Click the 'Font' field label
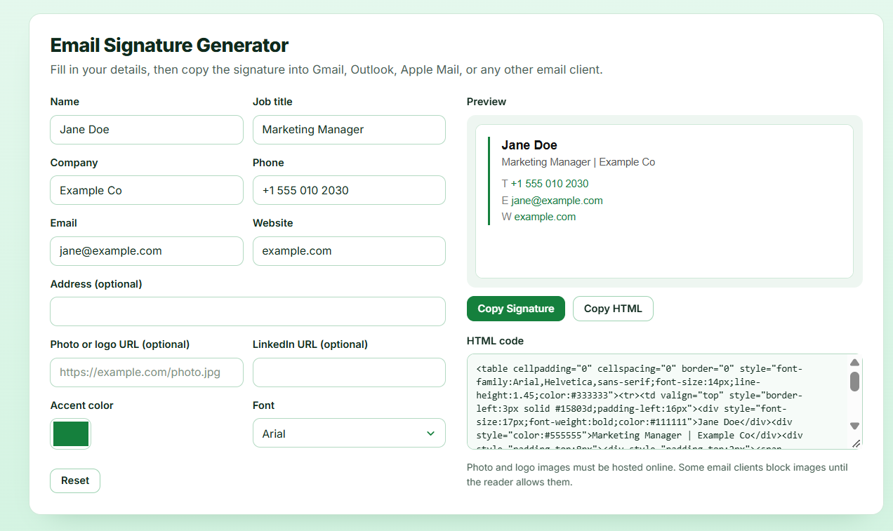The width and height of the screenshot is (893, 531). [263, 405]
